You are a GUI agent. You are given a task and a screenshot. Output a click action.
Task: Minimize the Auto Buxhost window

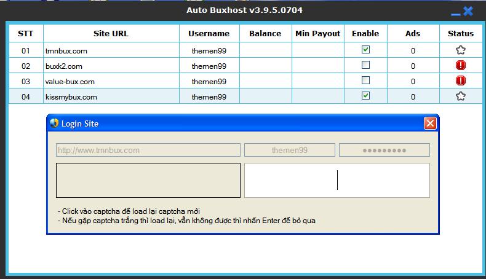click(x=456, y=14)
